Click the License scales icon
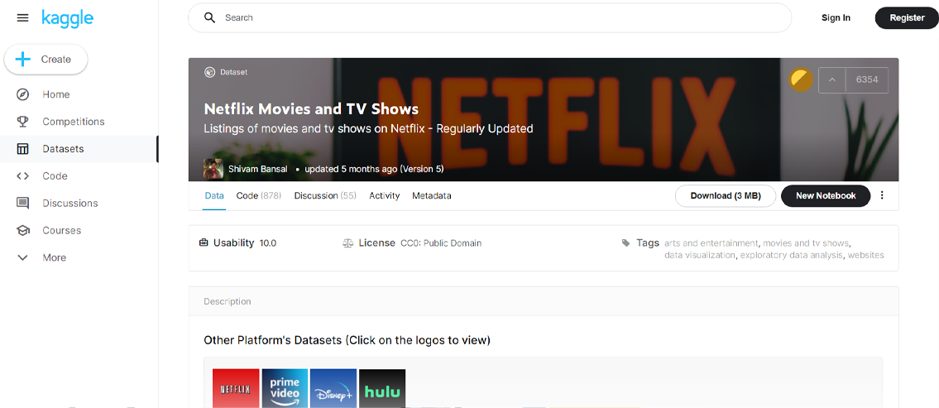 coord(347,243)
